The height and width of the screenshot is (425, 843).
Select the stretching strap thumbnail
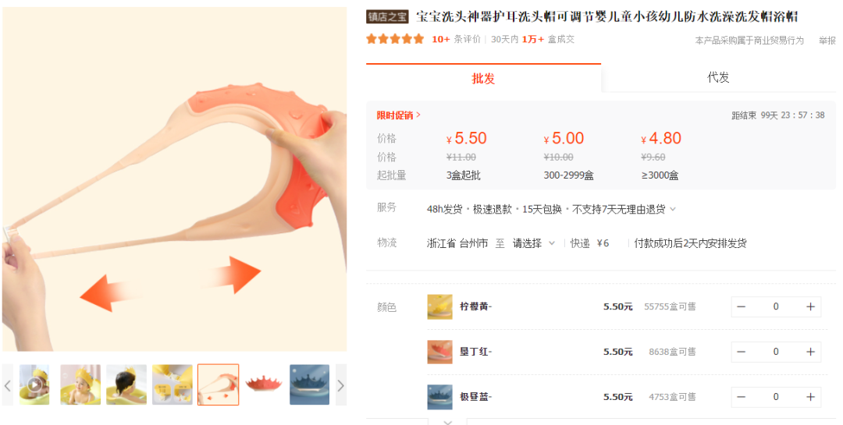pos(219,384)
